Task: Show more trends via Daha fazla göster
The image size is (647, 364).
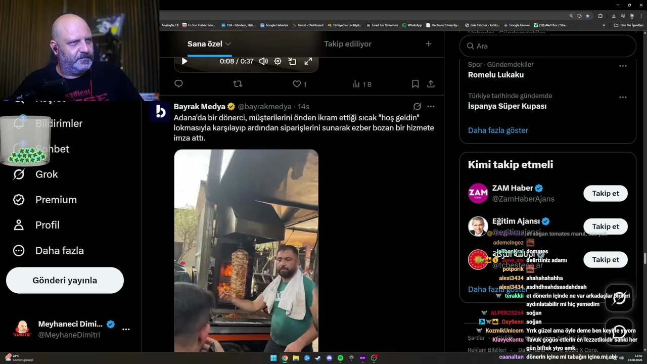Action: [498, 130]
